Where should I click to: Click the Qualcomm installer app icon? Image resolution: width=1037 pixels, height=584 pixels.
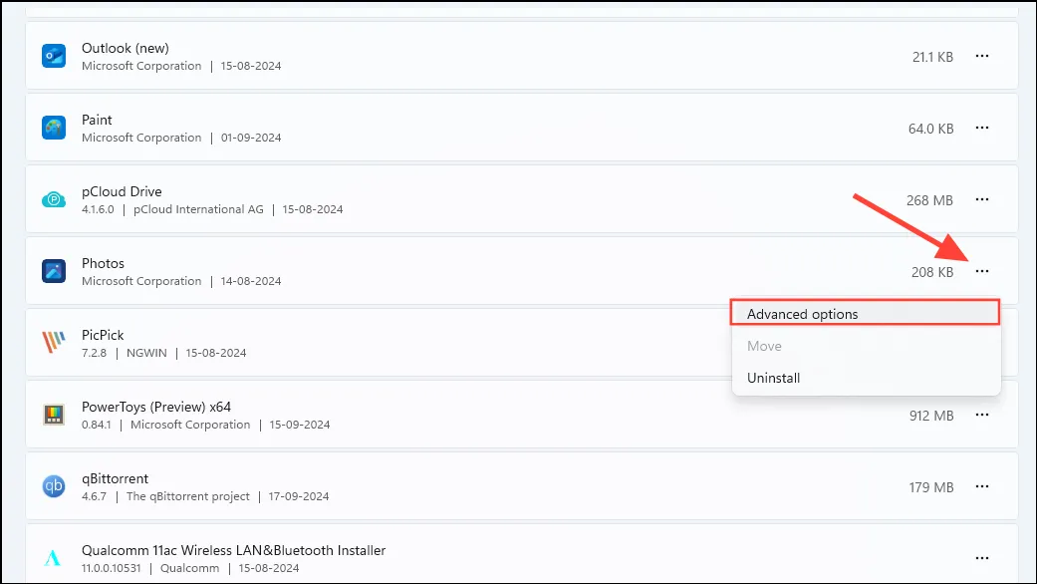tap(52, 558)
